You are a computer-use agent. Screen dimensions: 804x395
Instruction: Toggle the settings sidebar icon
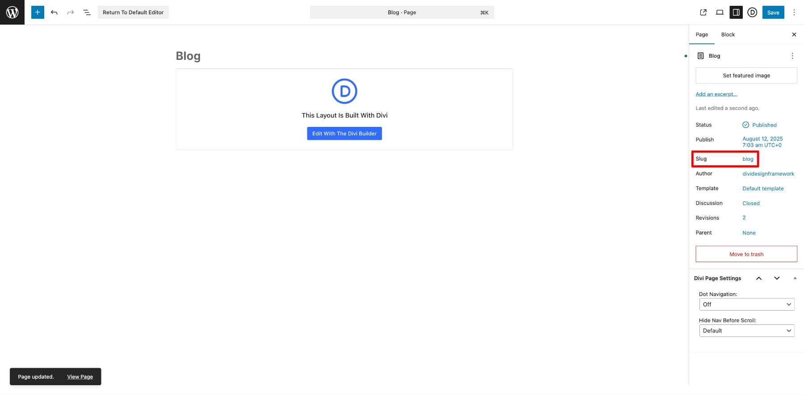(x=736, y=13)
